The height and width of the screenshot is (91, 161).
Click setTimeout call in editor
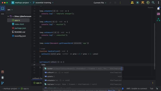44,62
